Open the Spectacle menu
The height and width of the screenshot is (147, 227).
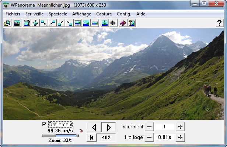(58, 14)
